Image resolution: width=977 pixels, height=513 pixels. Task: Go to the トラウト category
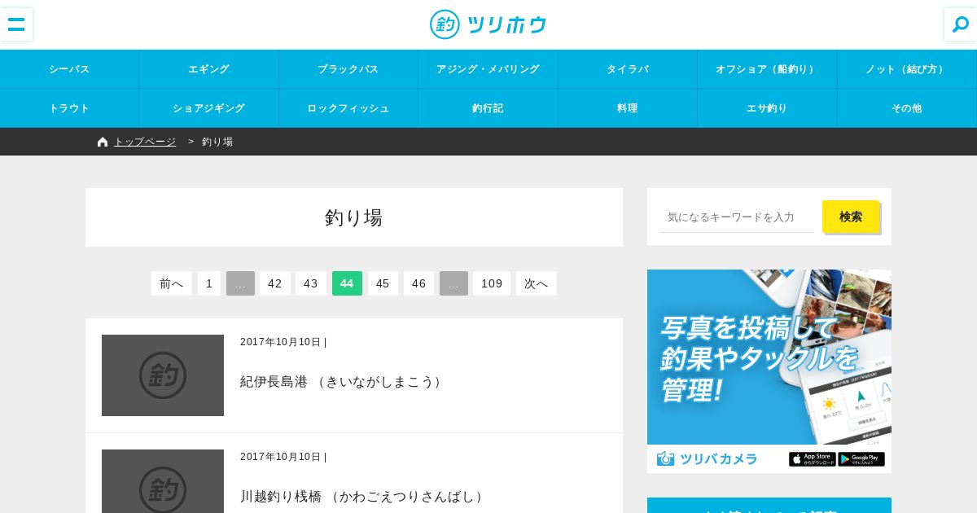(x=69, y=108)
